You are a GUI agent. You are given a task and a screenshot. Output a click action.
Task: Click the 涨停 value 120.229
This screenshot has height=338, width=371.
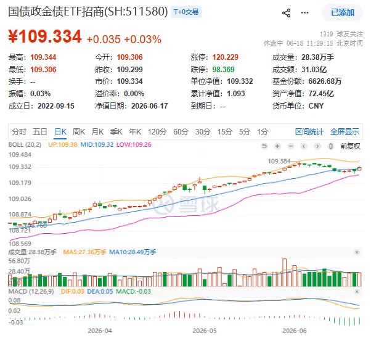pos(226,57)
